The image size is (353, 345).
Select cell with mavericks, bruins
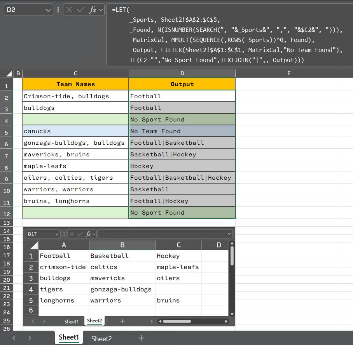75,154
